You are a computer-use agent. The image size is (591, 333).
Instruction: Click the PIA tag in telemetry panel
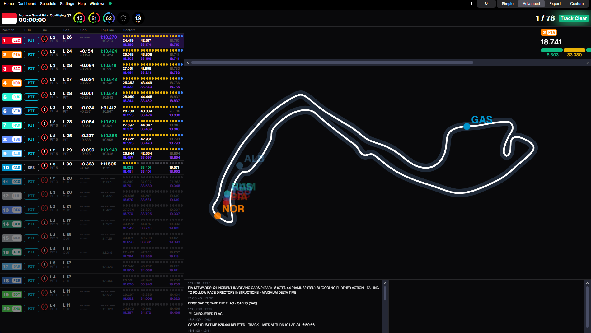pyautogui.click(x=549, y=32)
